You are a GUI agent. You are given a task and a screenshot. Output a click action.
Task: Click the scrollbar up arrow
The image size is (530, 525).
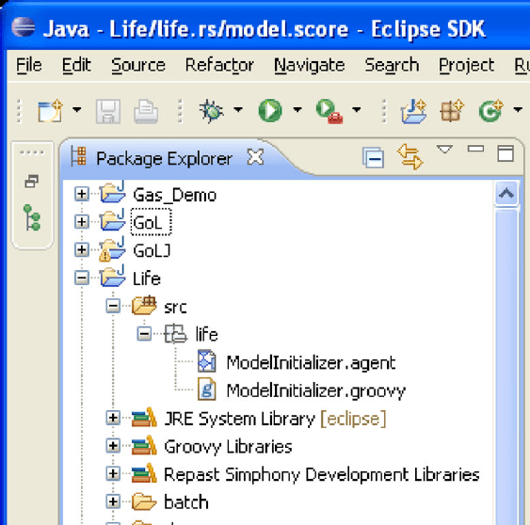click(506, 194)
